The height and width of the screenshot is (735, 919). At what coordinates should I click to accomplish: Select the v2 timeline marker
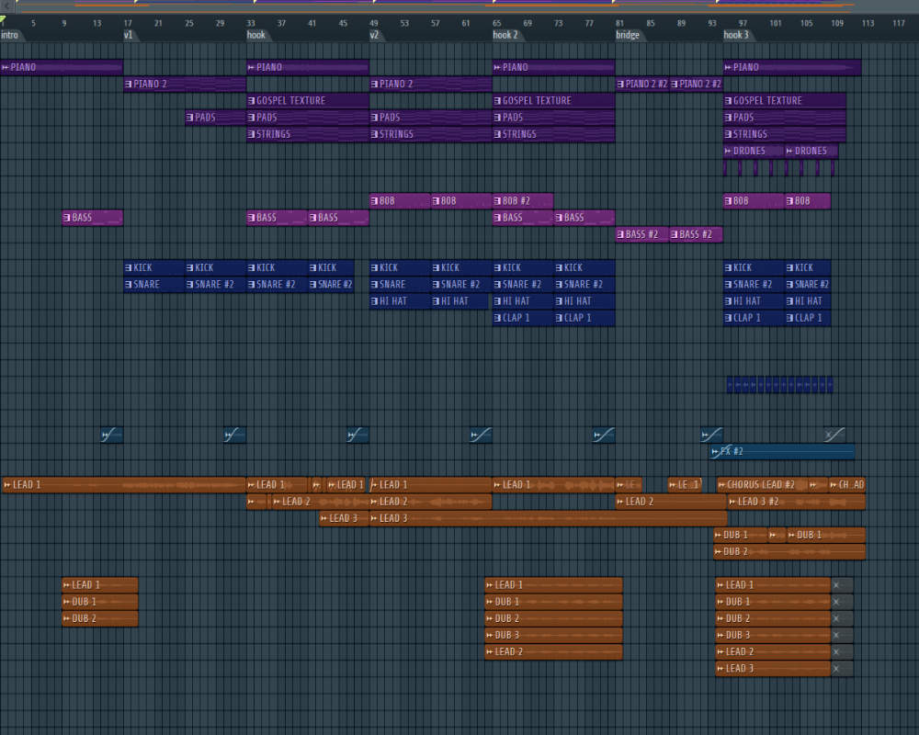(x=375, y=35)
